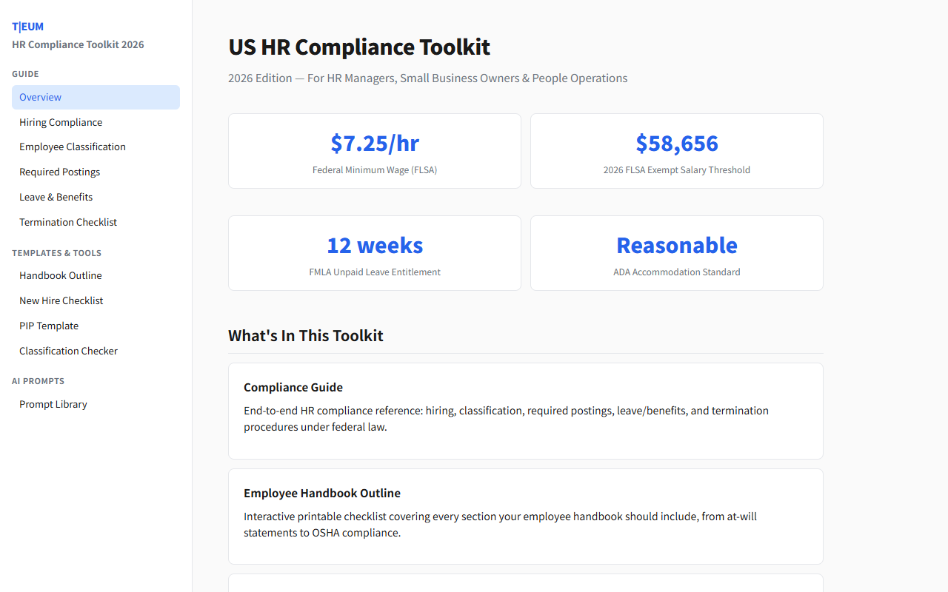Navigate to Leave & Benefits

(56, 197)
